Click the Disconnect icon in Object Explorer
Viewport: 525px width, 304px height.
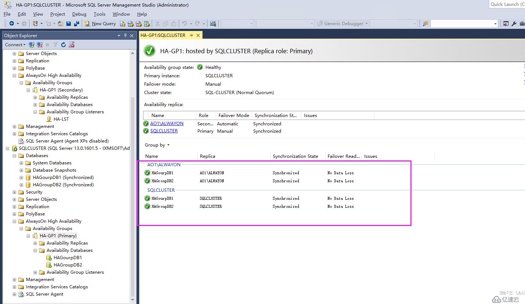(39, 45)
